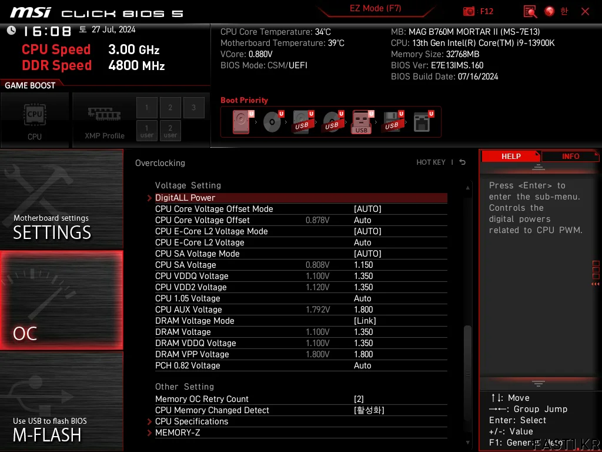Open the HOT KEY menu
Image resolution: width=602 pixels, height=452 pixels.
(431, 162)
